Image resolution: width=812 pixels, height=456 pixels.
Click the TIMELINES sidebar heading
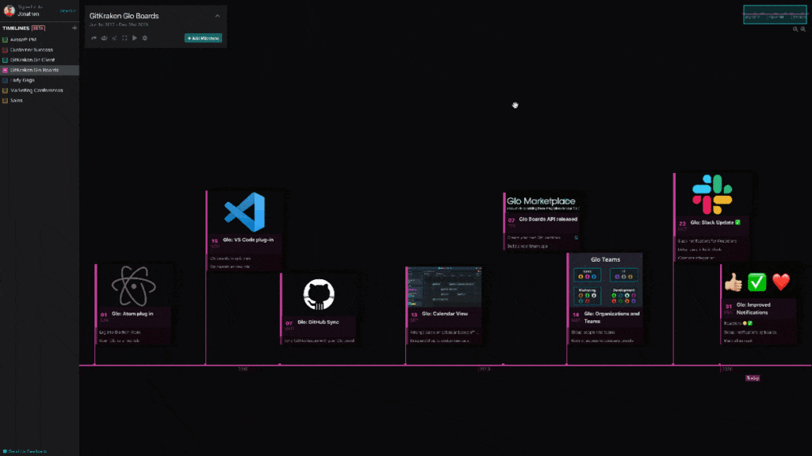tap(16, 28)
